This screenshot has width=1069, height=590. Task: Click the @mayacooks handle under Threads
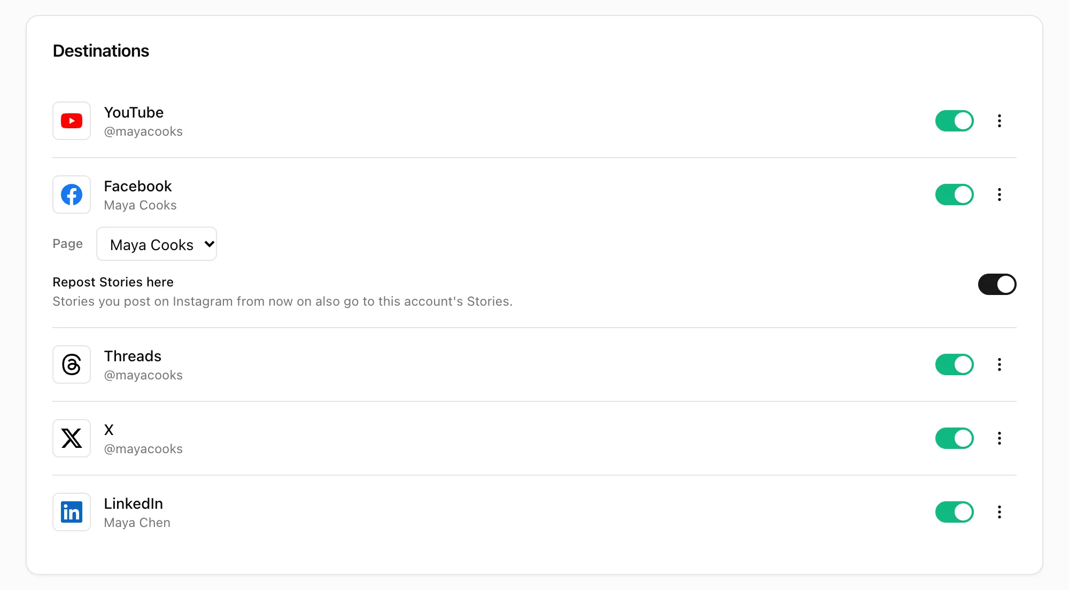143,375
